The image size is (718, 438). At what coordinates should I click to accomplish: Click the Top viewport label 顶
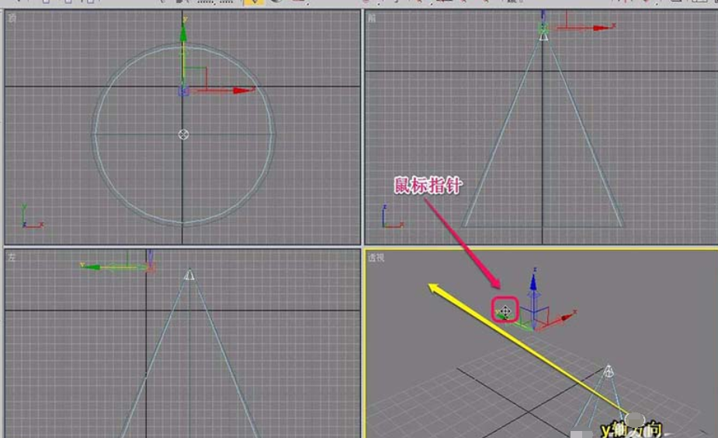pos(12,19)
